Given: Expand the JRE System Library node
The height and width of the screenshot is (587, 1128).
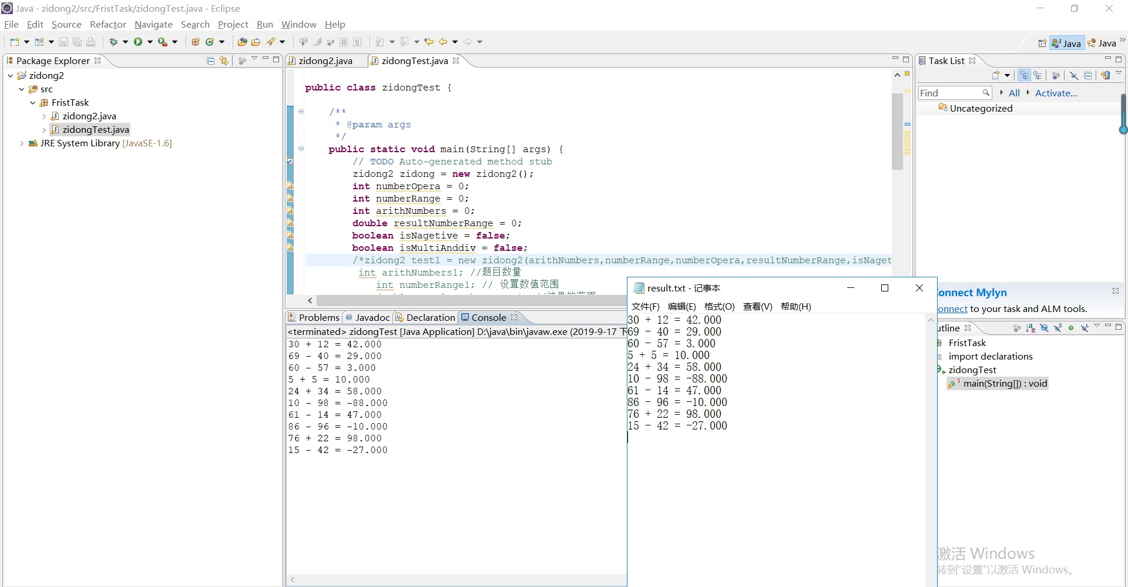Looking at the screenshot, I should (22, 143).
